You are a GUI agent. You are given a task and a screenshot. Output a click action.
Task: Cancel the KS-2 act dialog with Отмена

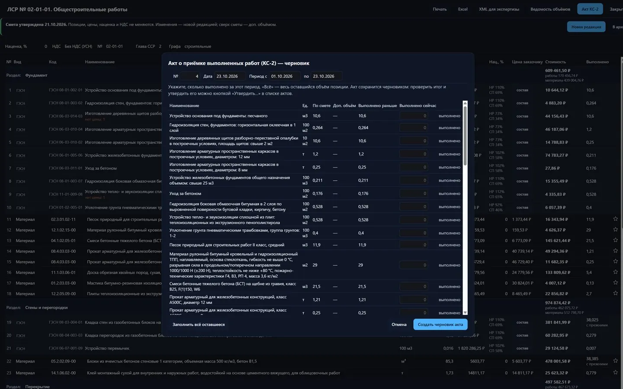point(399,325)
